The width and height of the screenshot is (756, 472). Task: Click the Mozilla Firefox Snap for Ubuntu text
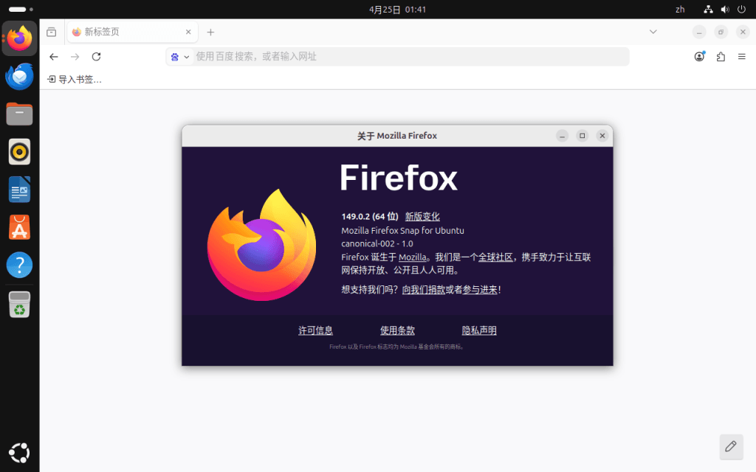(402, 231)
